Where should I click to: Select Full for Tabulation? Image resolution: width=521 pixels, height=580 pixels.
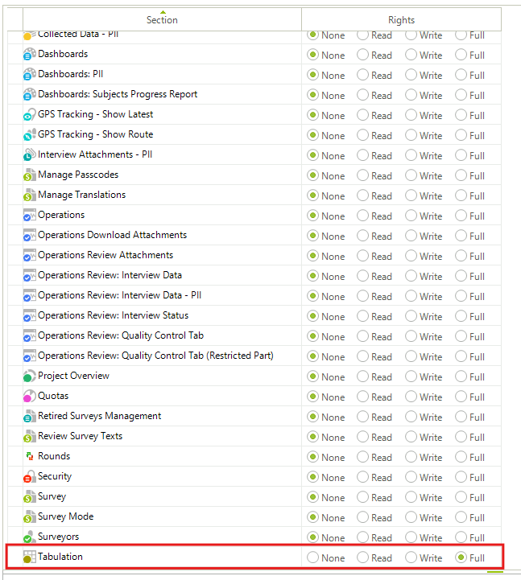click(x=461, y=557)
